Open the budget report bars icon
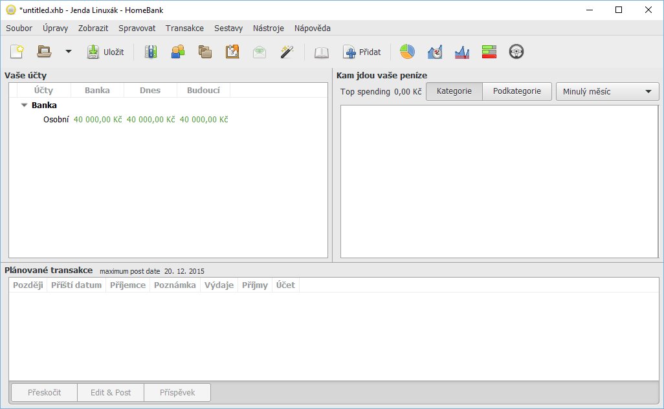The height and width of the screenshot is (409, 664). (489, 52)
